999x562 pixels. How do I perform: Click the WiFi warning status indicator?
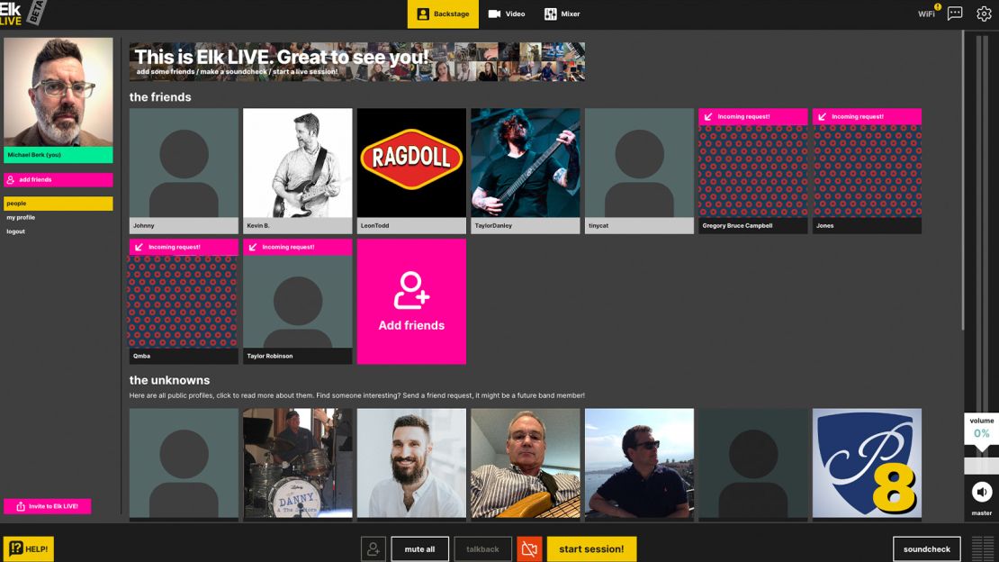929,12
